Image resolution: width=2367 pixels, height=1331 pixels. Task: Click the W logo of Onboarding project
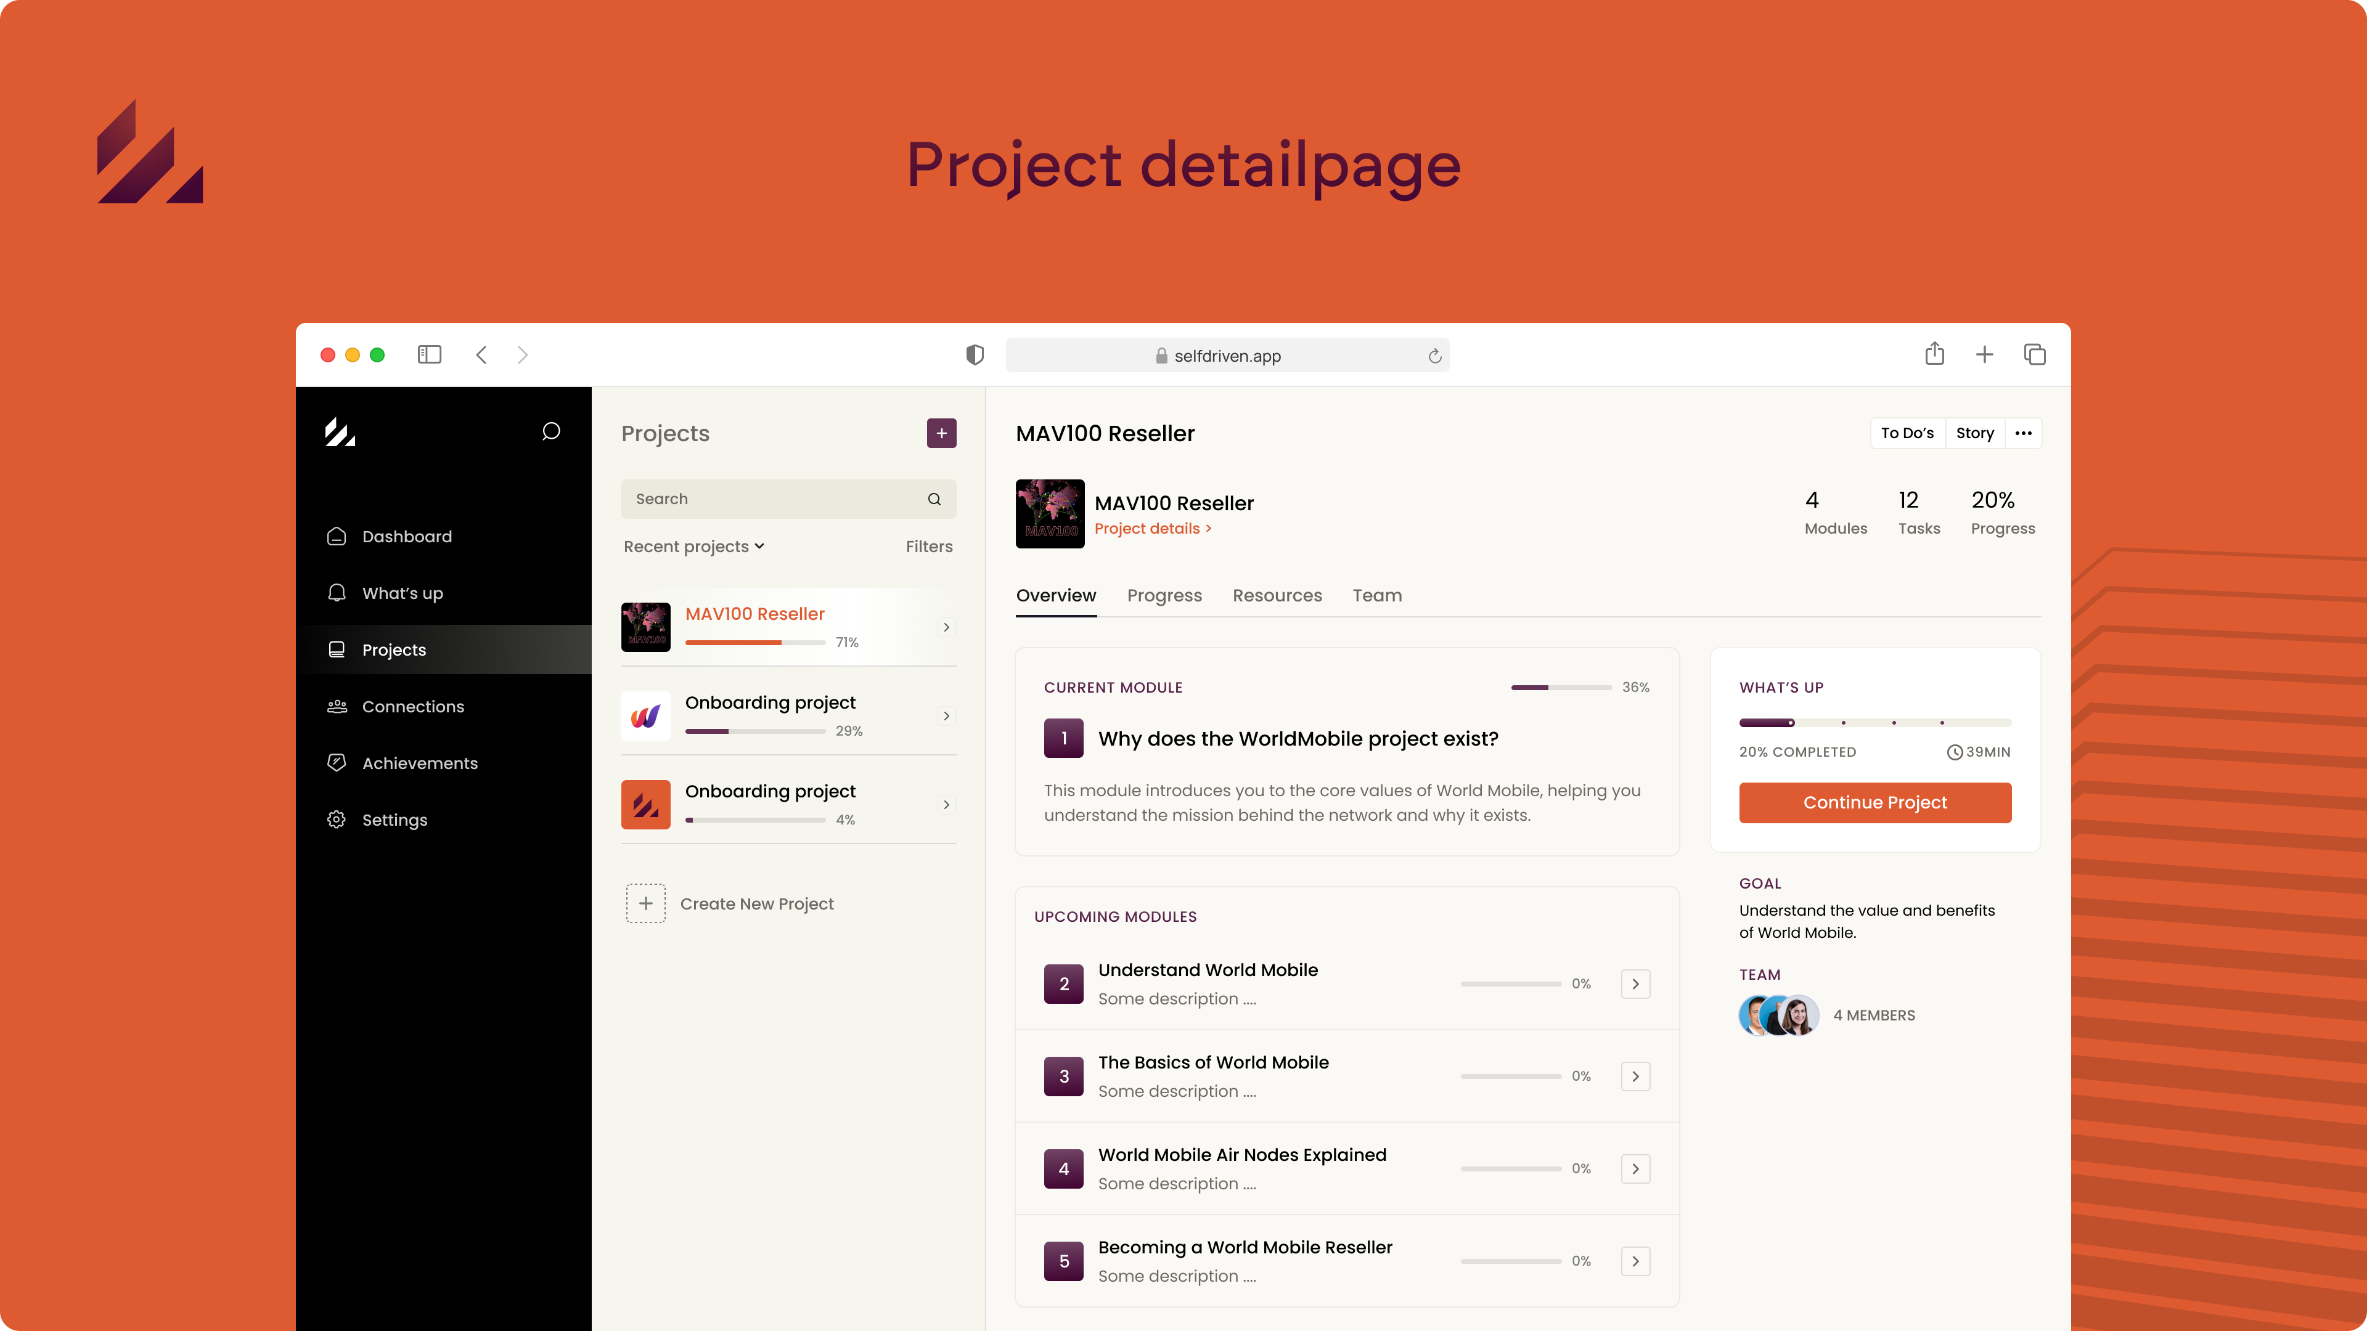(x=646, y=715)
